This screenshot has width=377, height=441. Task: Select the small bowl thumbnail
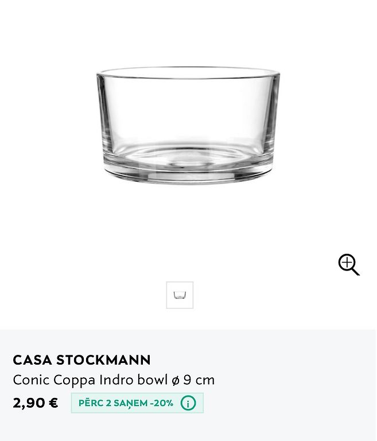tap(180, 295)
